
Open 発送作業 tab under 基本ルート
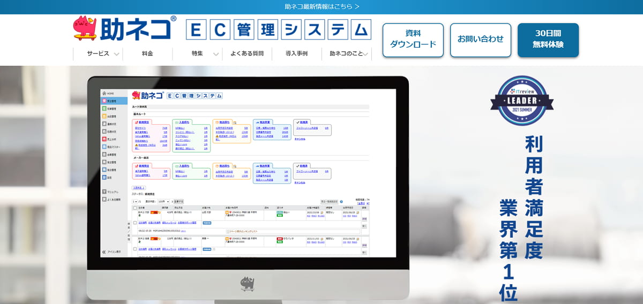tap(264, 121)
